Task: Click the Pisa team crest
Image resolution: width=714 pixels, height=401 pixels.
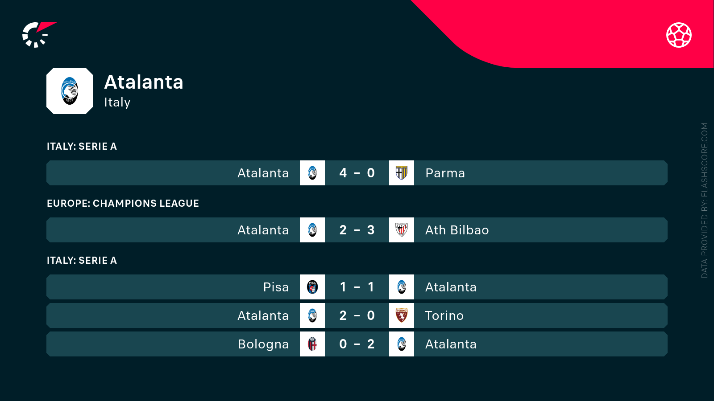Action: [x=312, y=287]
